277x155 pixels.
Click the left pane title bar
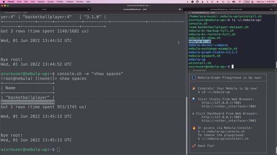pyautogui.click(x=93, y=12)
